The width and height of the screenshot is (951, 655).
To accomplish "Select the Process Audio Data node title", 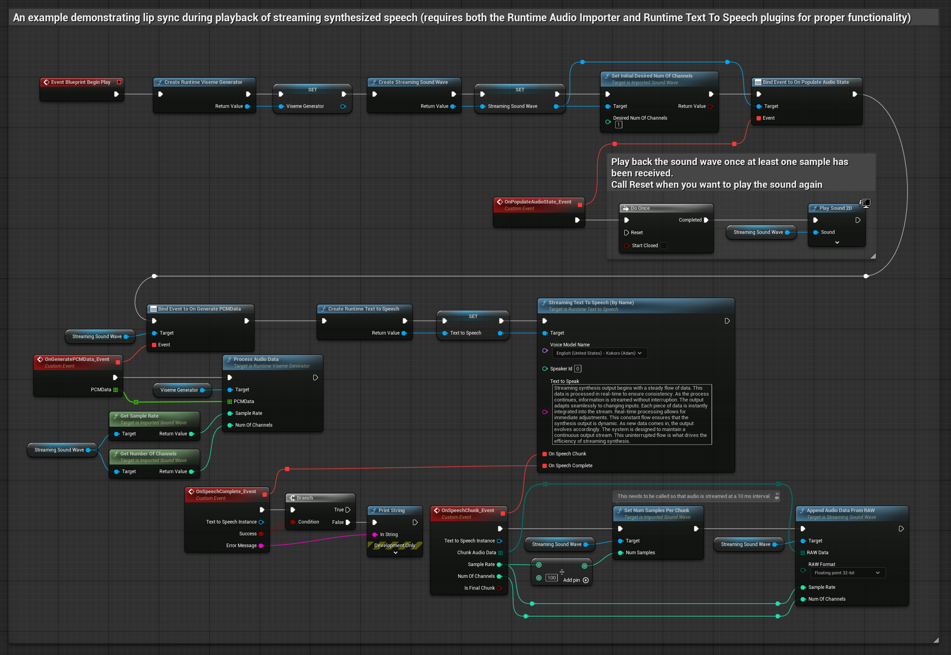I will click(256, 359).
